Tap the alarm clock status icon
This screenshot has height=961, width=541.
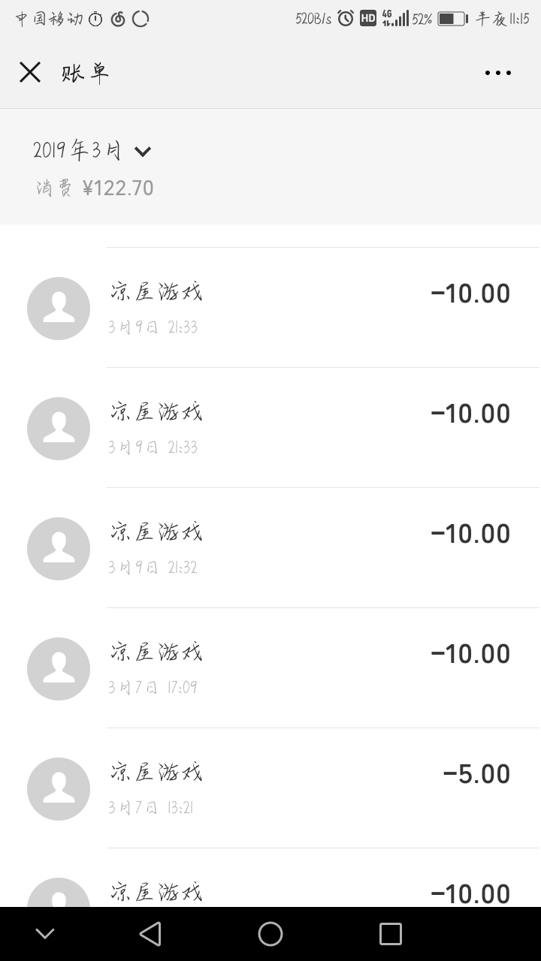click(346, 19)
